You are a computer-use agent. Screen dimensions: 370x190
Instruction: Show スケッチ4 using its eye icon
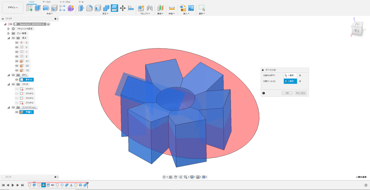[x=17, y=103]
